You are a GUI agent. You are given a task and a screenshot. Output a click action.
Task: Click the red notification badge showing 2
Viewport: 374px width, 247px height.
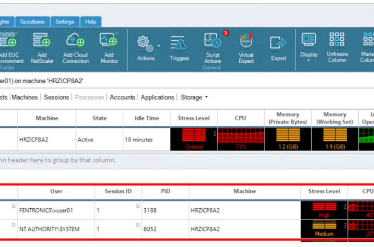tap(226, 33)
